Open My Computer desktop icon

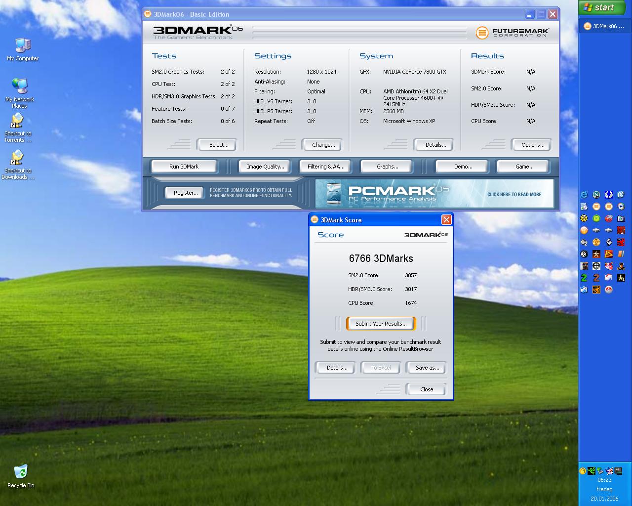tap(23, 50)
